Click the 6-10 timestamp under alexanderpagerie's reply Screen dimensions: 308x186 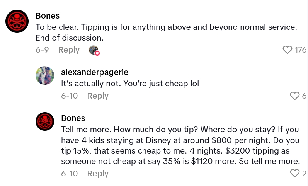click(x=69, y=96)
